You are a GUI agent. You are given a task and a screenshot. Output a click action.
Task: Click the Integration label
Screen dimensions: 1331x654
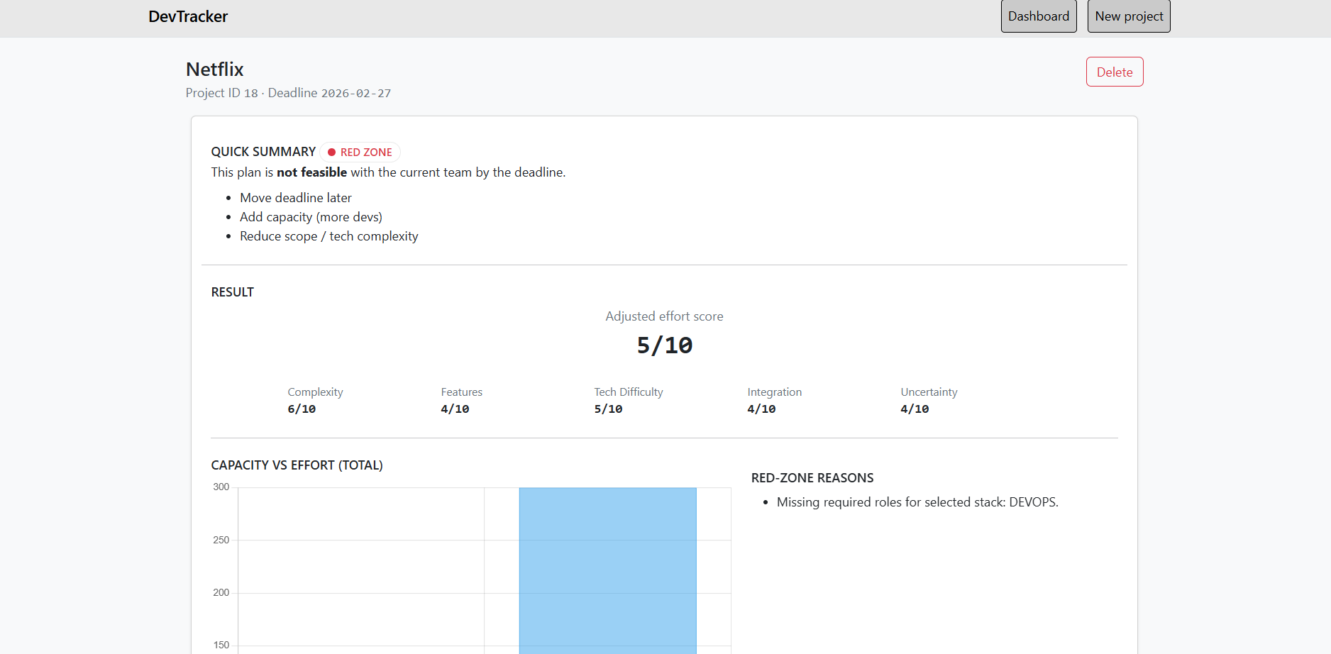pyautogui.click(x=775, y=392)
